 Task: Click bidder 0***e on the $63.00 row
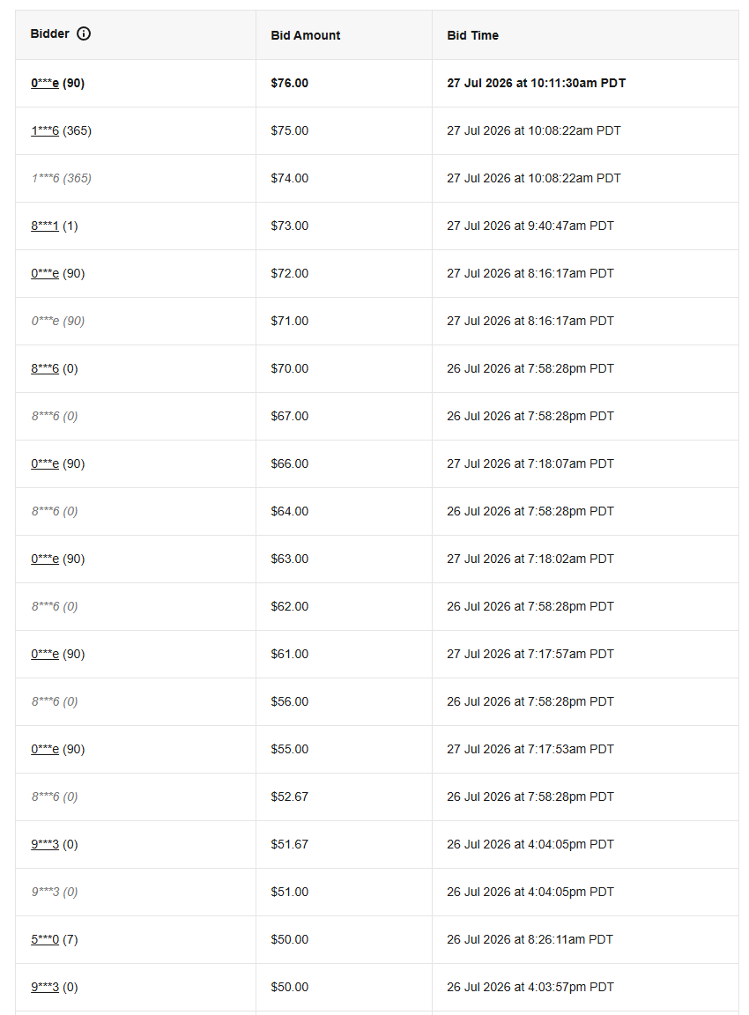[45, 559]
